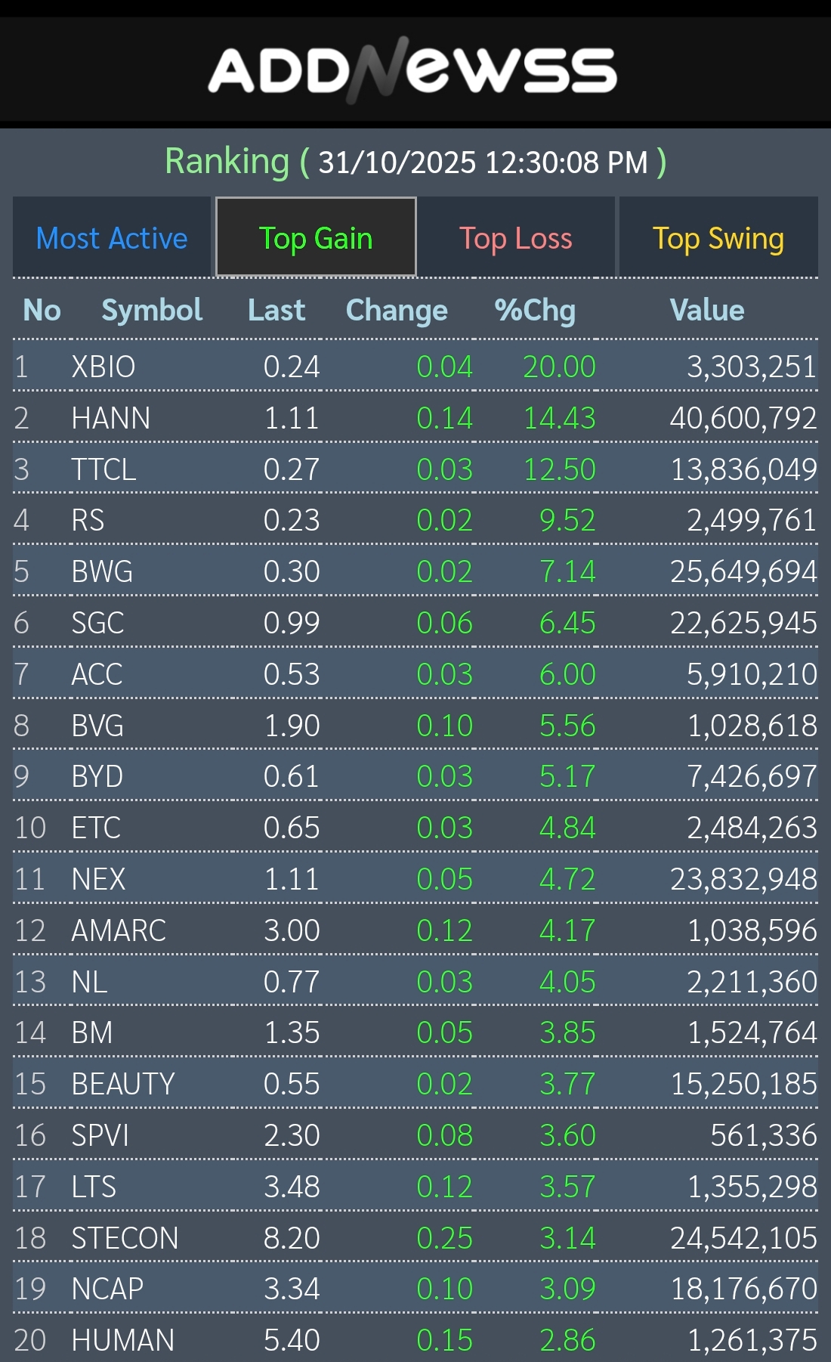The width and height of the screenshot is (831, 1362).
Task: Open the AMARC stock symbol
Action: pyautogui.click(x=119, y=930)
